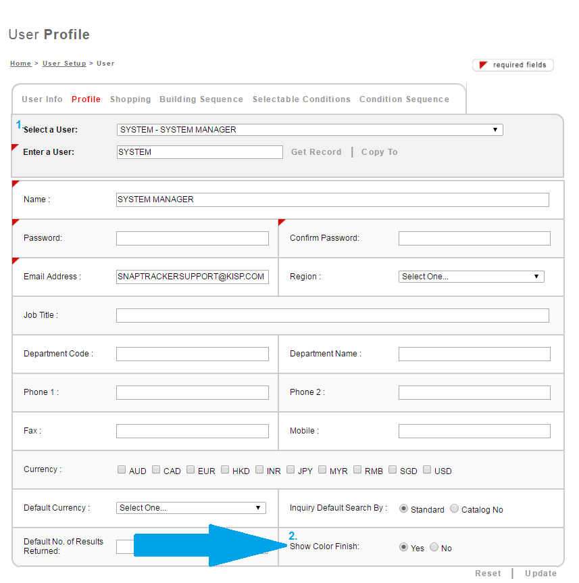The width and height of the screenshot is (579, 583).
Task: Expand the Region dropdown
Action: [471, 277]
